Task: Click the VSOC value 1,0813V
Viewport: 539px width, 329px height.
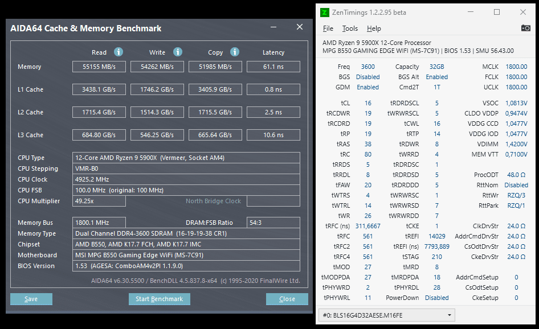Action: (x=516, y=103)
